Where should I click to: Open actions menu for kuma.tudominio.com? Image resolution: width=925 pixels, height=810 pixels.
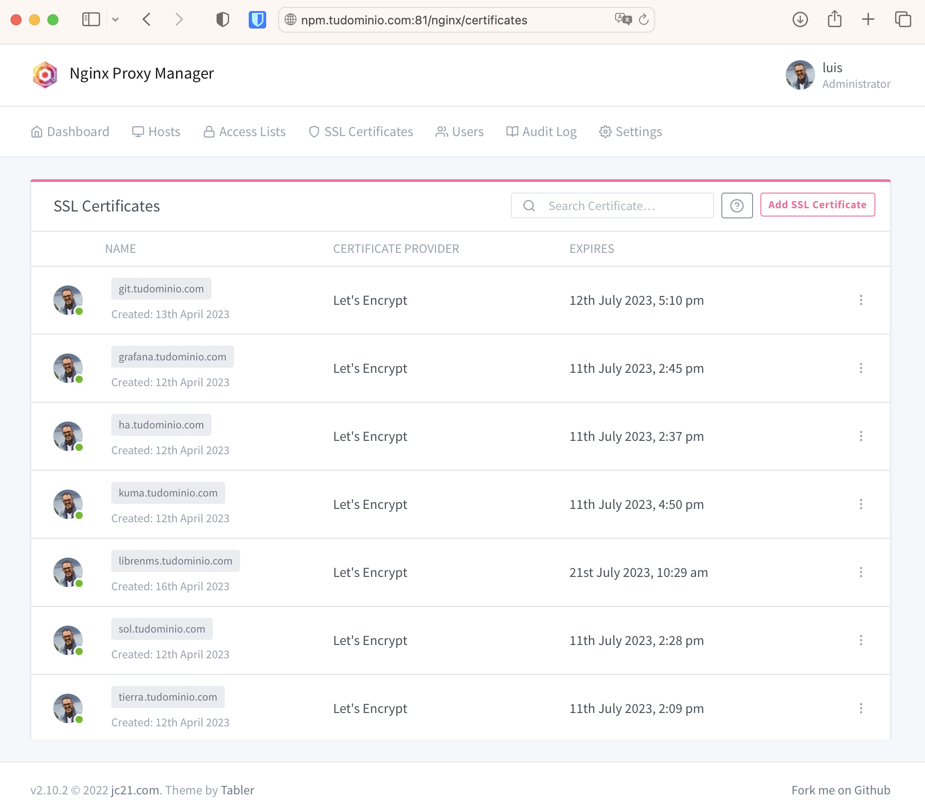click(x=861, y=504)
